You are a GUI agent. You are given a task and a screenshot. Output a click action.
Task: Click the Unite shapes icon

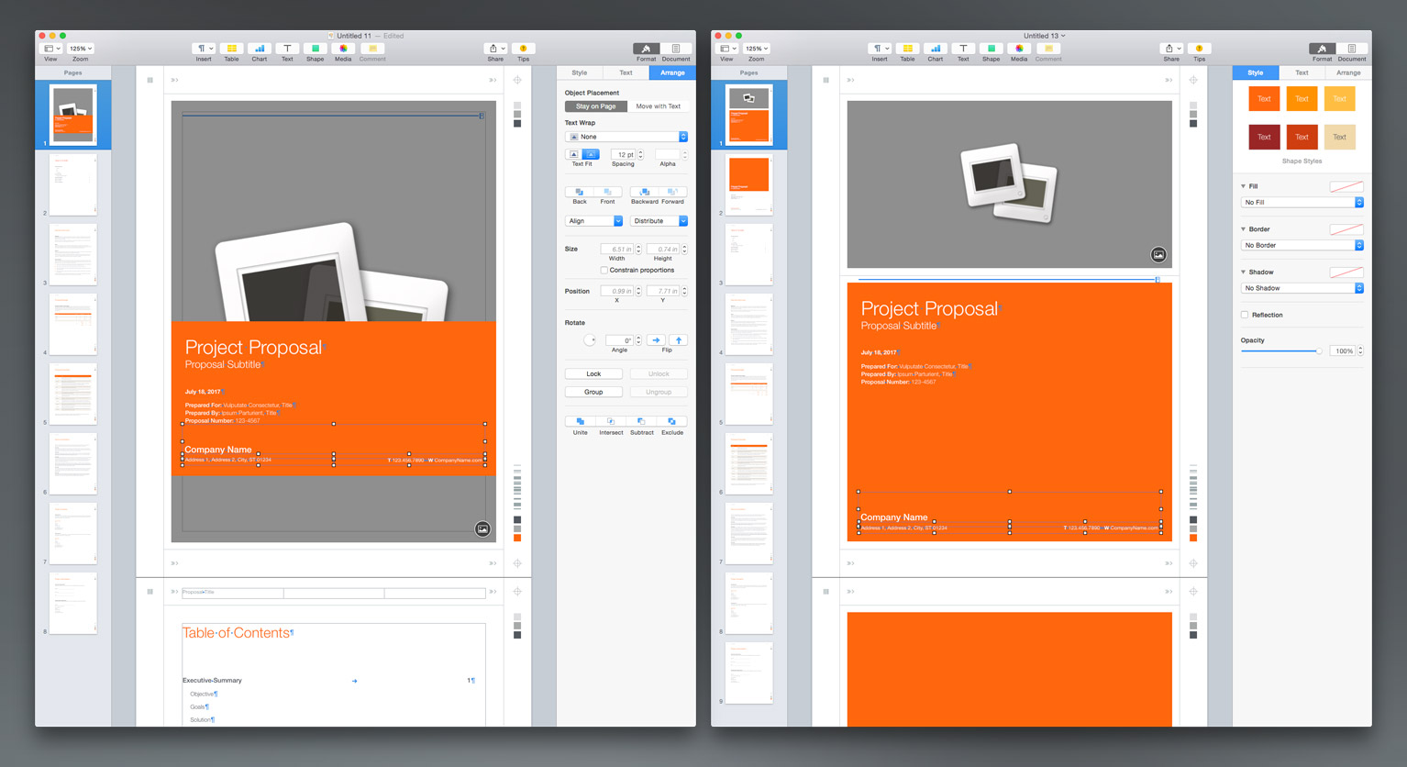click(580, 422)
